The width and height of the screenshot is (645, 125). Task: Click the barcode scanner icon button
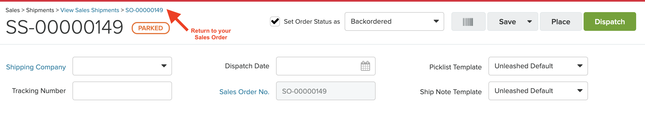coord(468,21)
